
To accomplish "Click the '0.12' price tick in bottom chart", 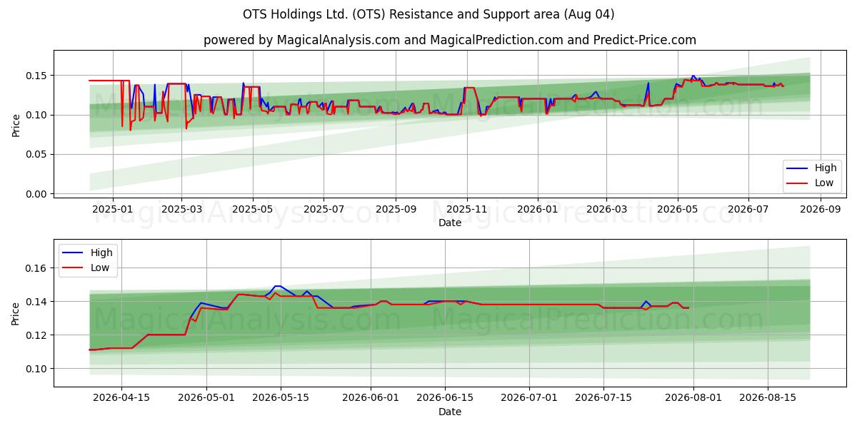I will click(x=37, y=335).
